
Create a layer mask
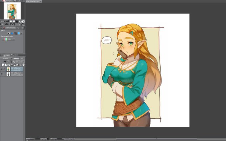[17, 65]
